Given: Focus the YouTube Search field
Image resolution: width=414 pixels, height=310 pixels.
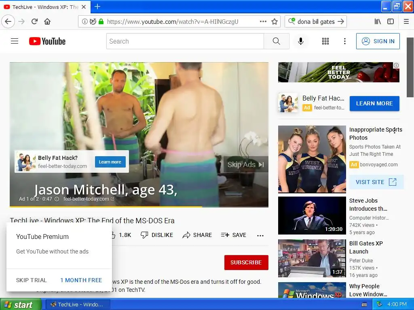Looking at the screenshot, I should (x=185, y=41).
